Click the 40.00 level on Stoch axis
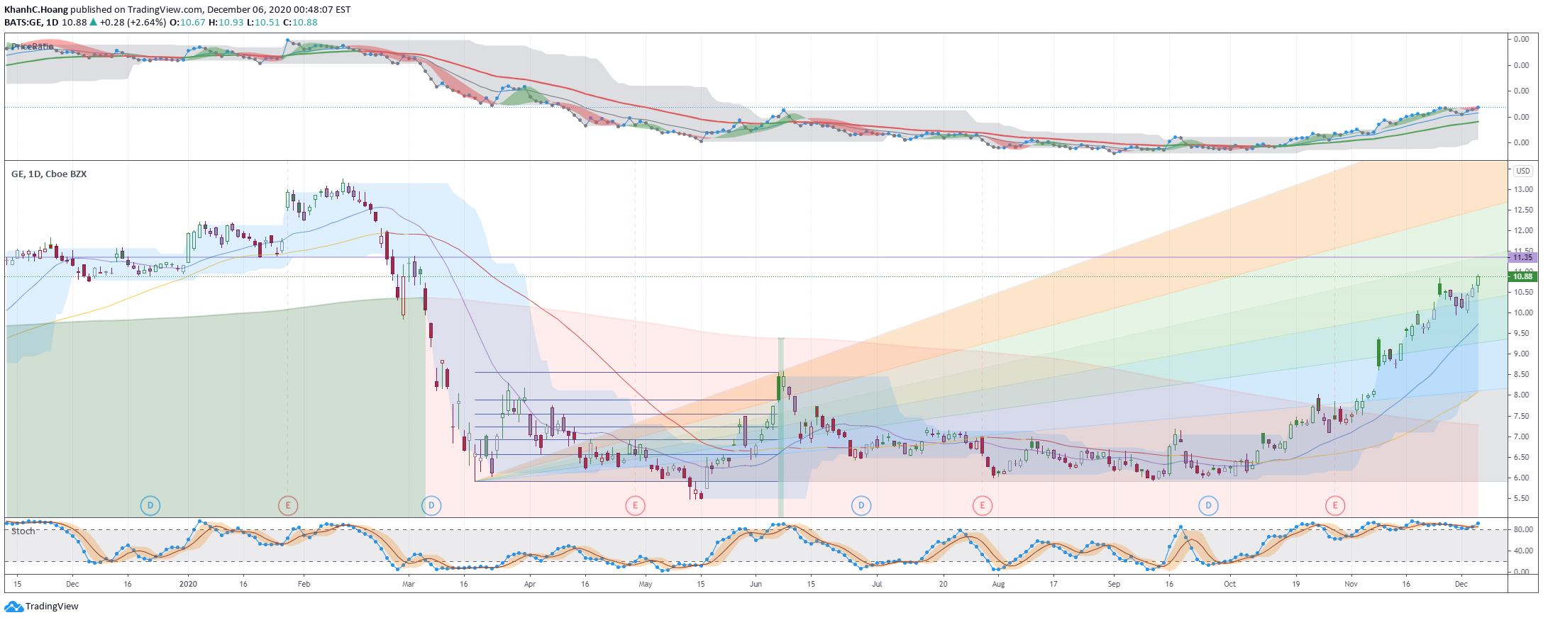Viewport: 1543px width, 620px height. (1523, 551)
